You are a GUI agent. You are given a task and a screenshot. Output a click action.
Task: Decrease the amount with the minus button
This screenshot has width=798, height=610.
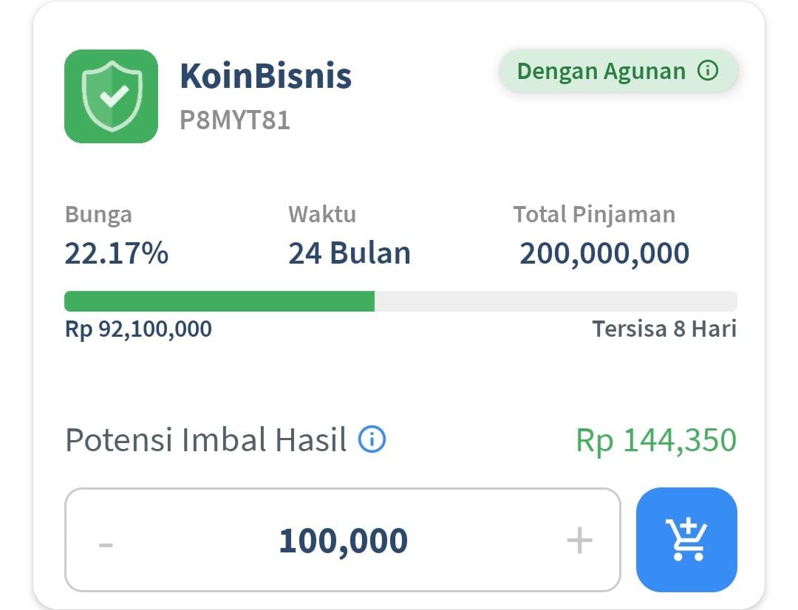[x=106, y=543]
